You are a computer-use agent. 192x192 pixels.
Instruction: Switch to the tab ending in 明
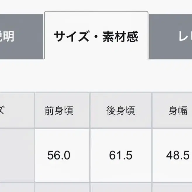[20, 37]
